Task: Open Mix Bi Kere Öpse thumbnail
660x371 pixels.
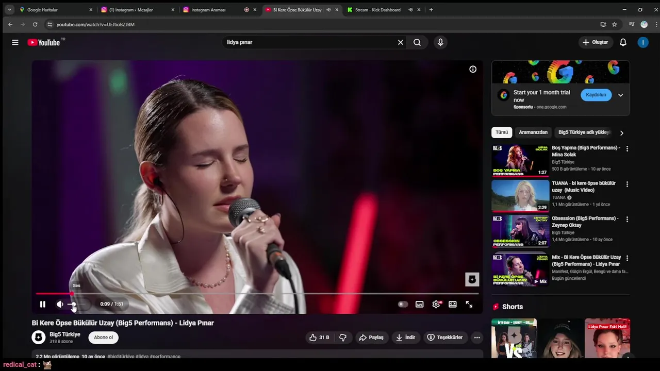Action: tap(520, 269)
